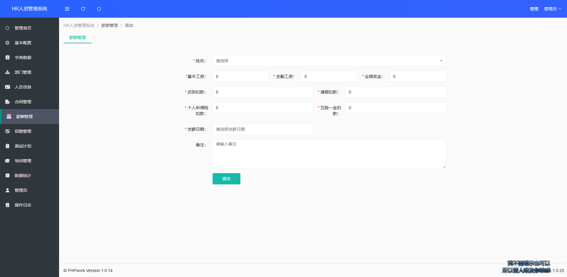Click the 业绩奖金 input field
Image resolution: width=567 pixels, height=277 pixels.
pyautogui.click(x=417, y=76)
